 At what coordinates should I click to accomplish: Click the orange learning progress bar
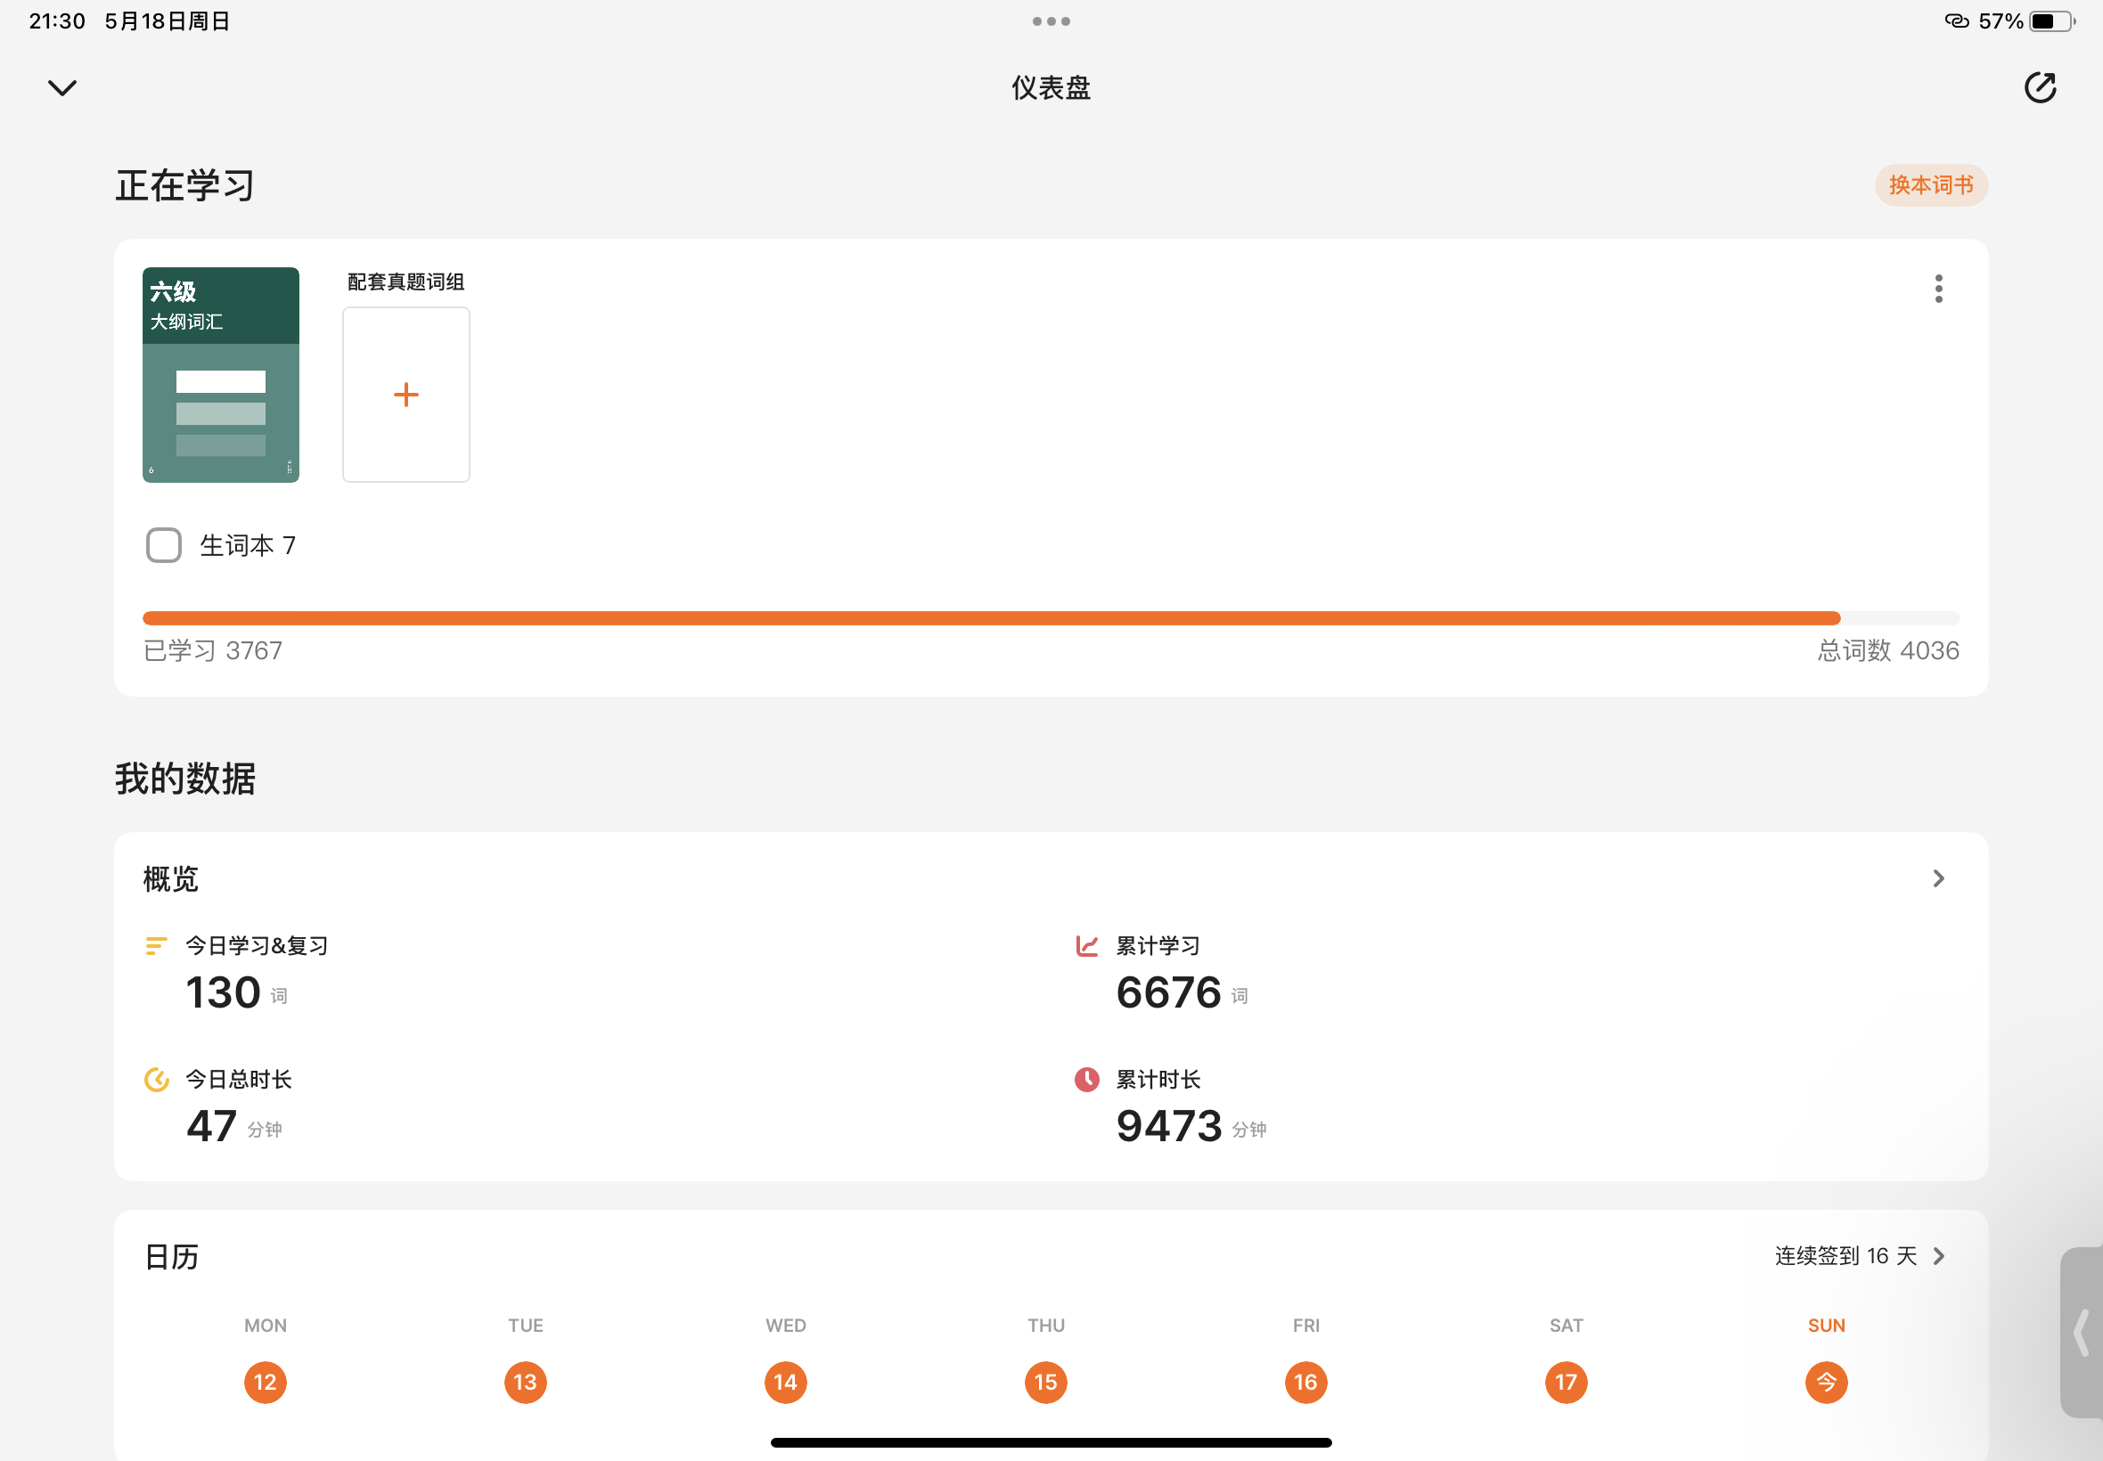click(x=1051, y=618)
